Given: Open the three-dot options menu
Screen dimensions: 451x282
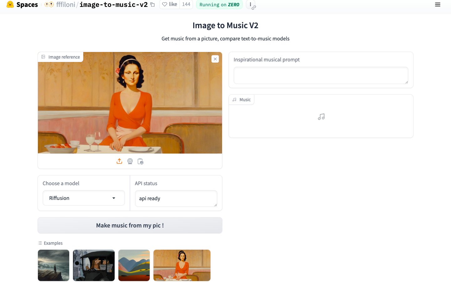Looking at the screenshot, I should click(x=250, y=4).
